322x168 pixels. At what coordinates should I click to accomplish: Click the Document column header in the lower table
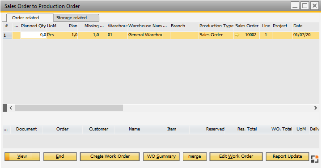coord(26,129)
